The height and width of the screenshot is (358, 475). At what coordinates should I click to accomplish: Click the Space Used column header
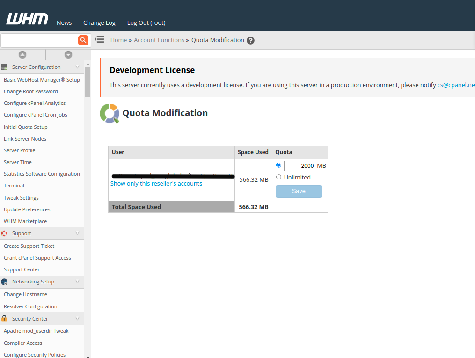point(253,152)
